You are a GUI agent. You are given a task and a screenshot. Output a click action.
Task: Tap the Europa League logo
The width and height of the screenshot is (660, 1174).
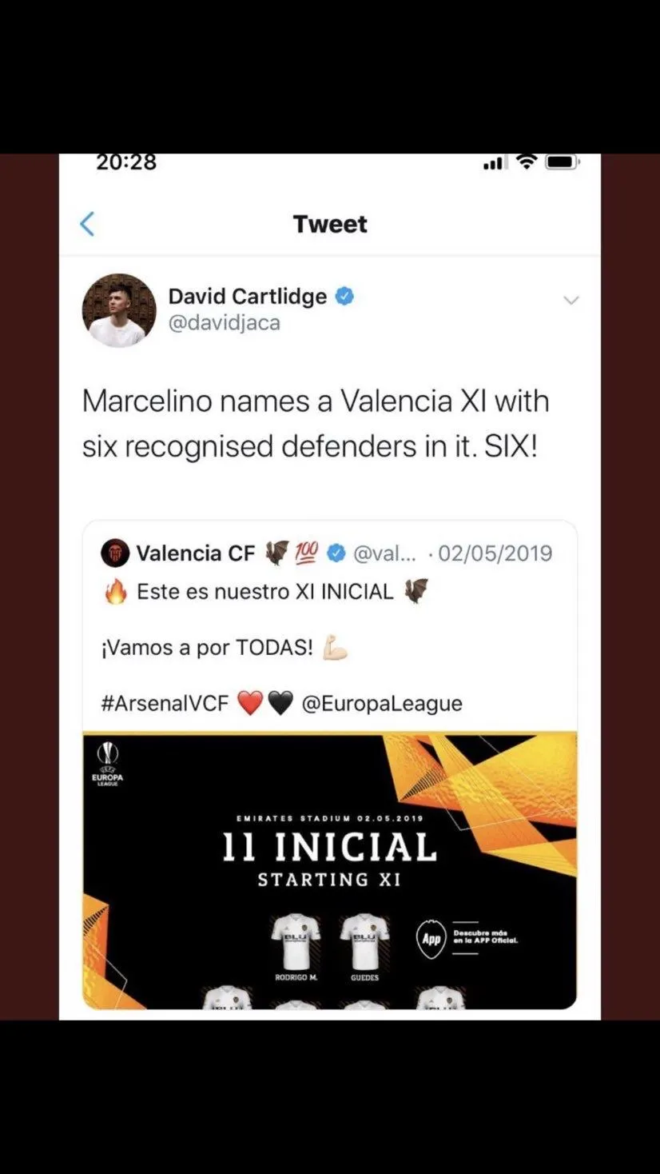[x=107, y=765]
